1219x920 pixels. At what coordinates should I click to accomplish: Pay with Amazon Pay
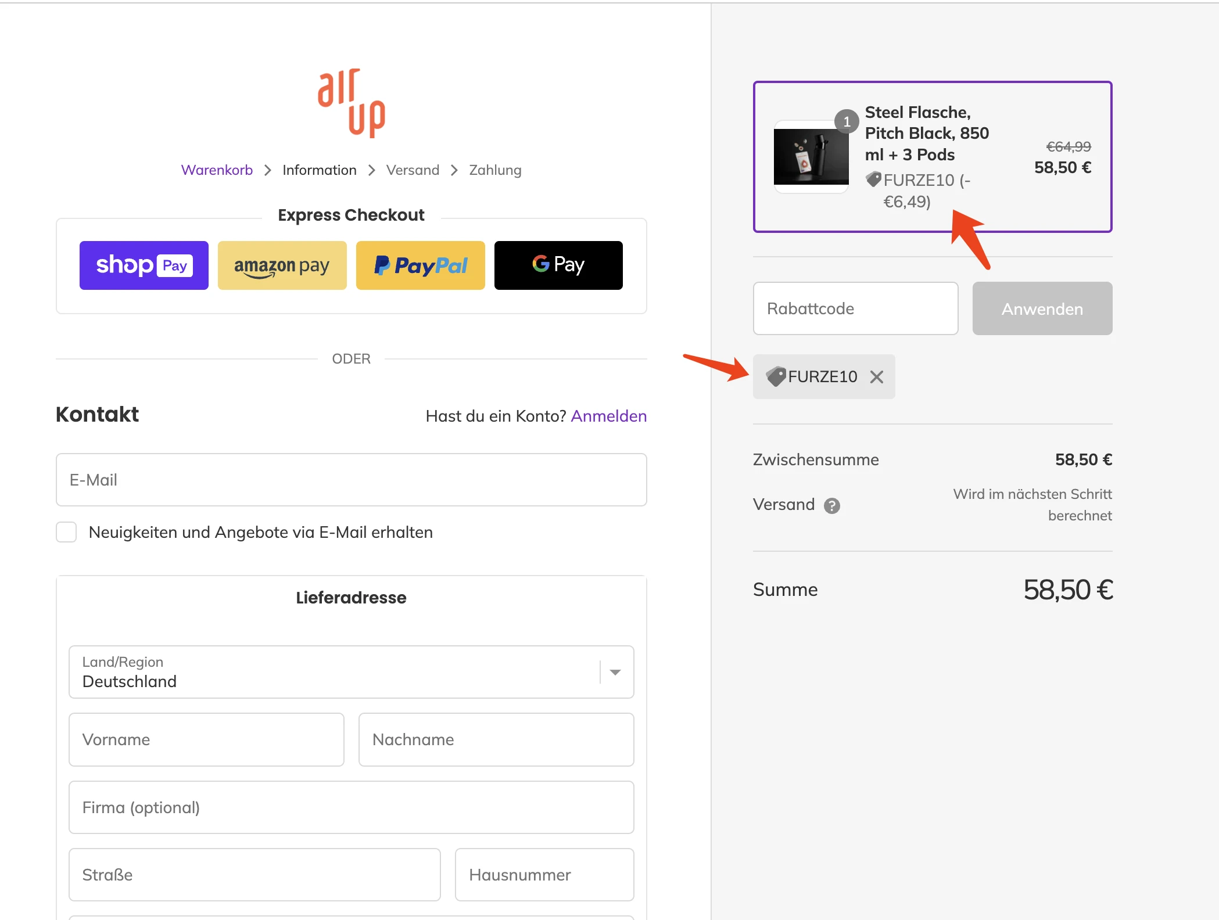(282, 265)
